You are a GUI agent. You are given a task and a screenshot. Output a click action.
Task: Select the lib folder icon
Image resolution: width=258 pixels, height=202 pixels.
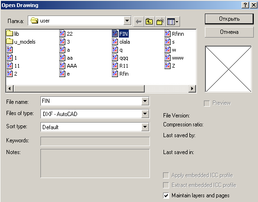pyautogui.click(x=9, y=33)
